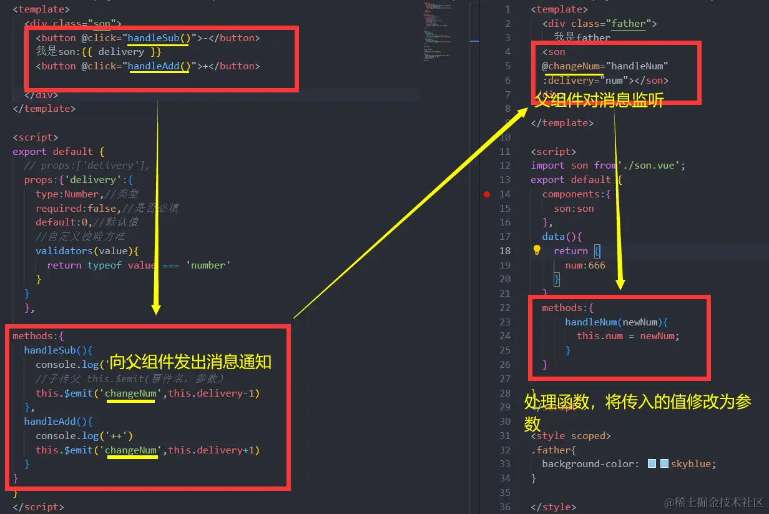Image resolution: width=769 pixels, height=514 pixels.
Task: Click this.$emit line with this.delivery+1
Action: tap(147, 450)
